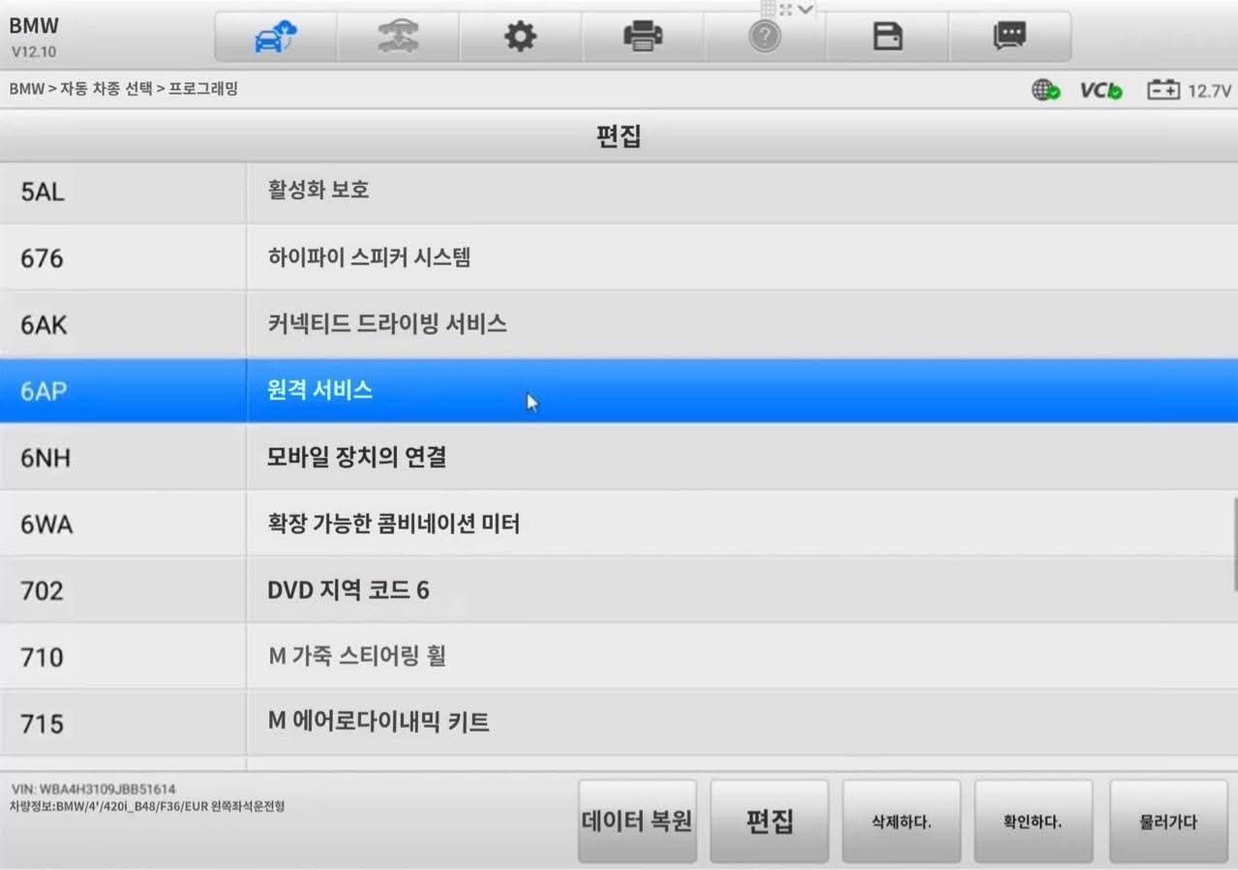Open the message feedback icon
1238x870 pixels.
[1010, 37]
